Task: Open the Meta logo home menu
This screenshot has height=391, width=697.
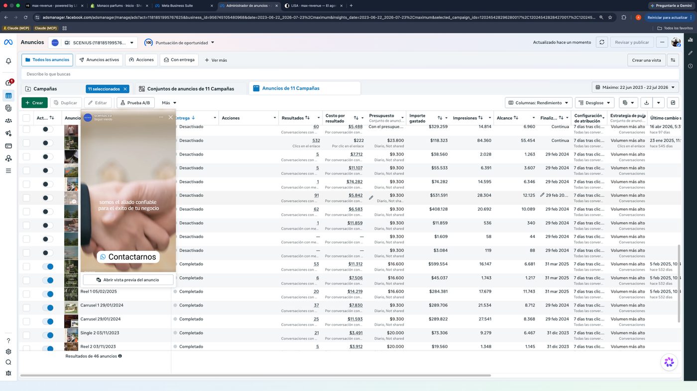Action: click(8, 42)
